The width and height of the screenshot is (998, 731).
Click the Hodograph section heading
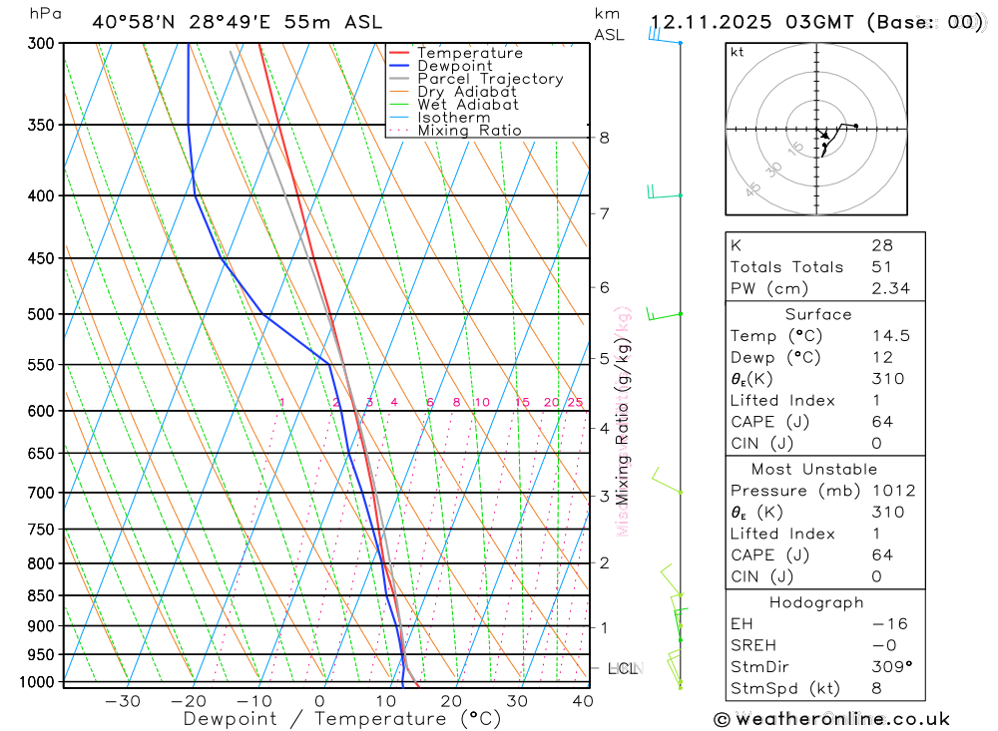[816, 603]
